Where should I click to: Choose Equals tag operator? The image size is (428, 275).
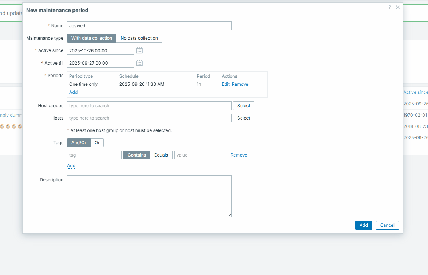click(161, 155)
